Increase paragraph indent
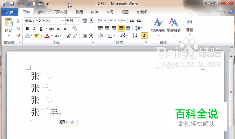The width and height of the screenshot is (235, 139). pos(139,21)
